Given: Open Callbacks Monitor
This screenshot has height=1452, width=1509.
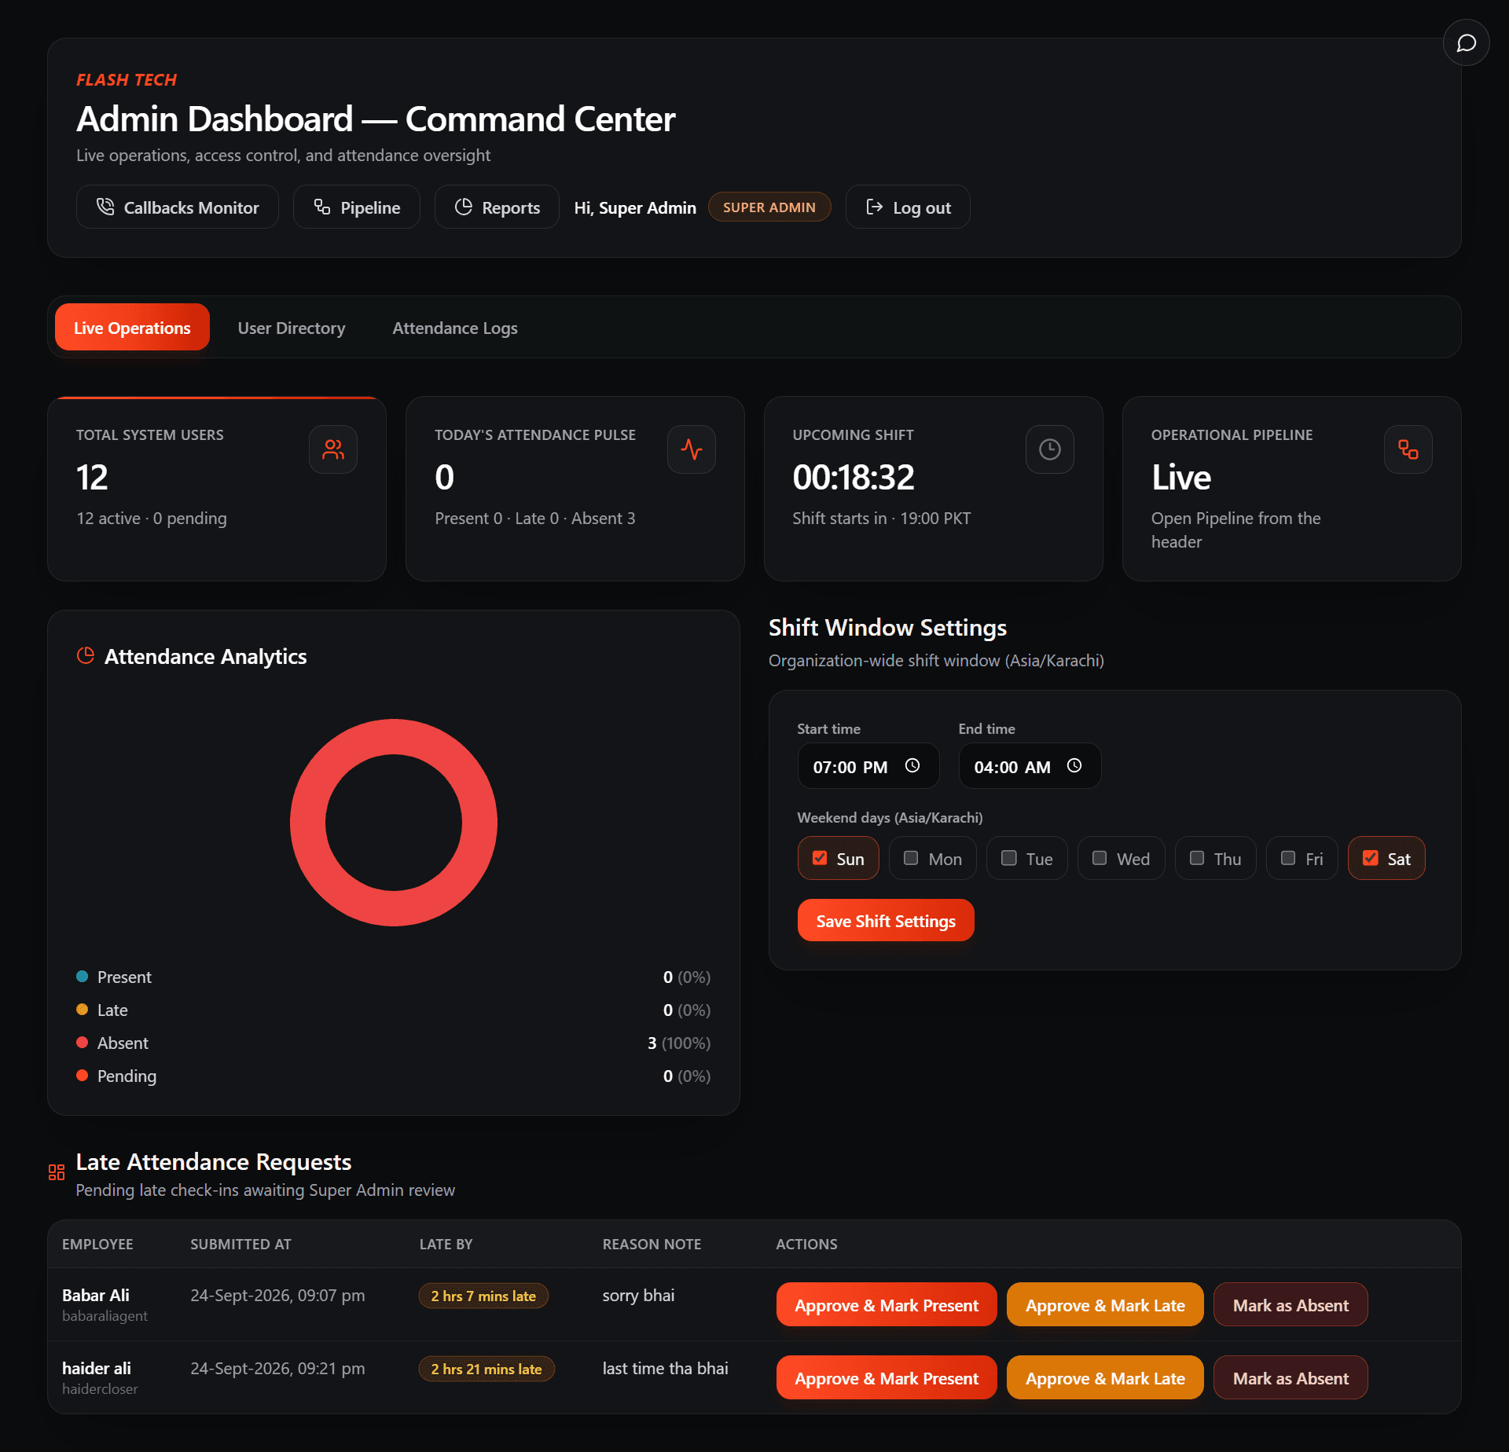Looking at the screenshot, I should pyautogui.click(x=178, y=207).
